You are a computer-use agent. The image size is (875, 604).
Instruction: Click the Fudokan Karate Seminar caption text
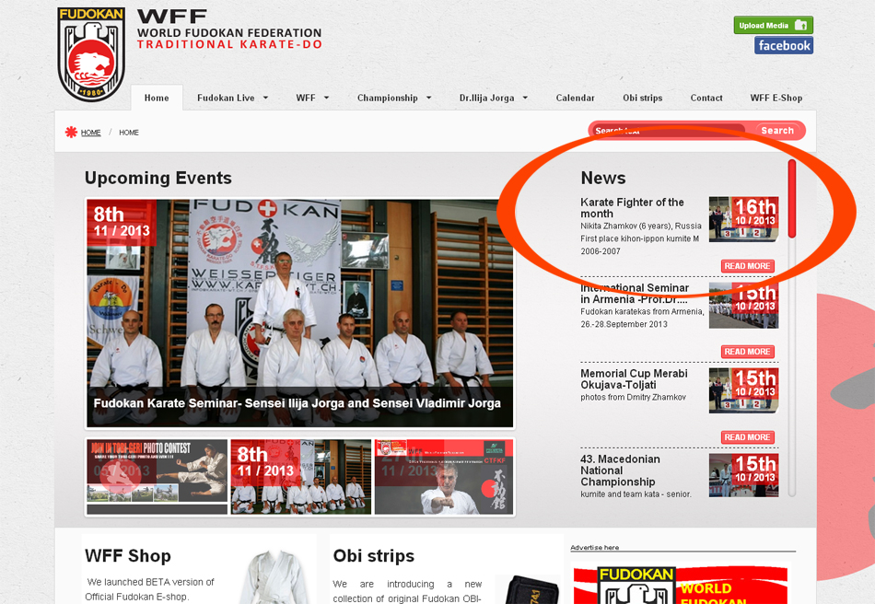click(297, 403)
